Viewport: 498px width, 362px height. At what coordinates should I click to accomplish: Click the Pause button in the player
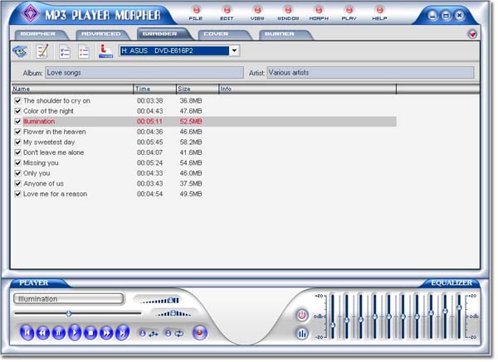tap(58, 332)
